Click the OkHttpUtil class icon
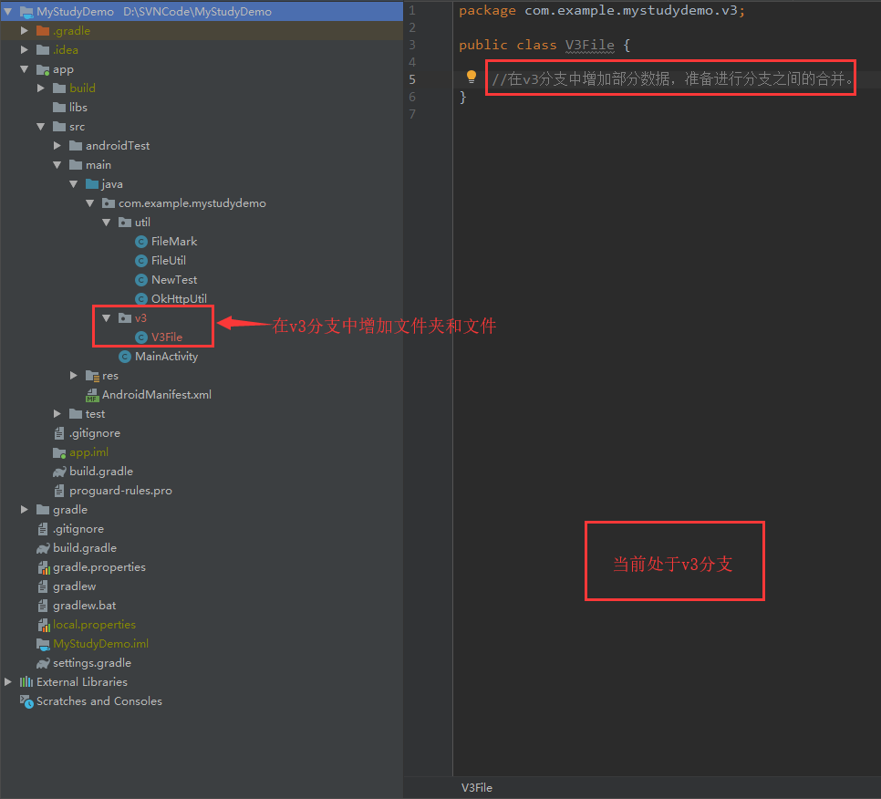This screenshot has width=881, height=799. click(x=141, y=299)
